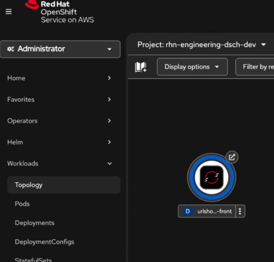Open Deployments in Workloads
Image resolution: width=274 pixels, height=262 pixels.
pyautogui.click(x=35, y=223)
